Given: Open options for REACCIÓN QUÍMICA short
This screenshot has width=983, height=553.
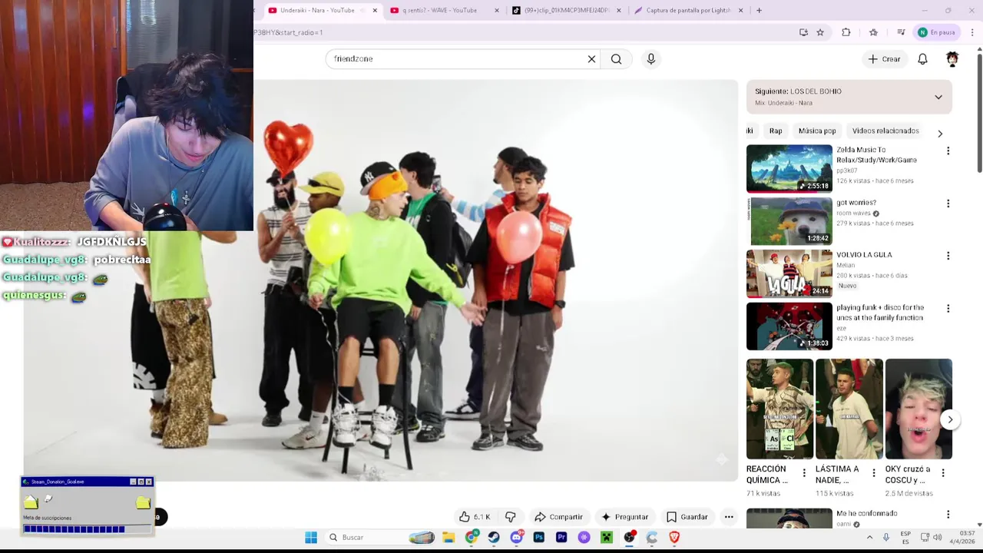Looking at the screenshot, I should pos(804,472).
